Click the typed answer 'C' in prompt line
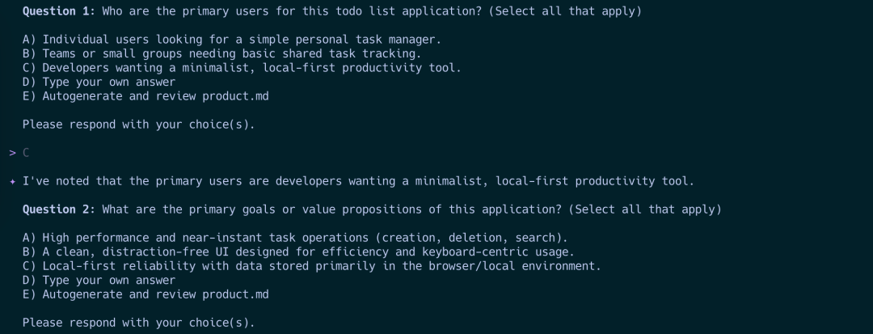The height and width of the screenshot is (334, 873). click(x=26, y=153)
